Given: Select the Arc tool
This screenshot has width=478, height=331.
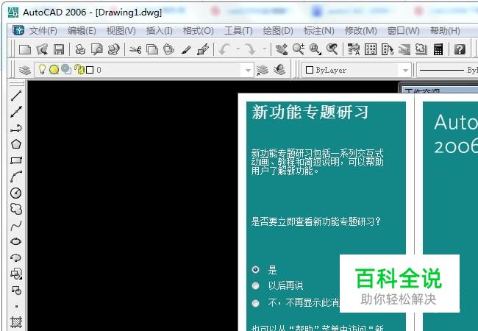Looking at the screenshot, I should [x=16, y=177].
